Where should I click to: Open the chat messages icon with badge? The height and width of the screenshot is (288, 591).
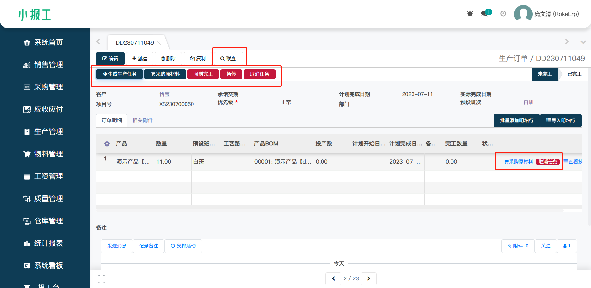click(x=485, y=14)
